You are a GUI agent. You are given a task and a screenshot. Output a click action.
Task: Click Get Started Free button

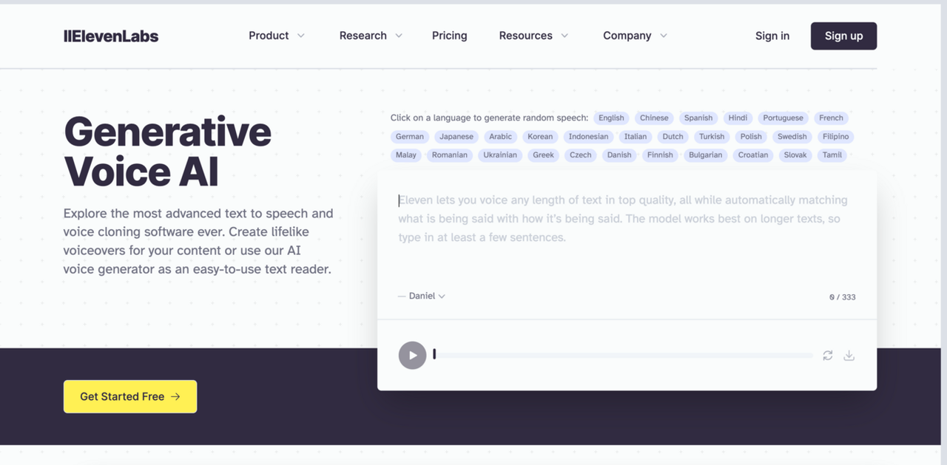tap(130, 396)
